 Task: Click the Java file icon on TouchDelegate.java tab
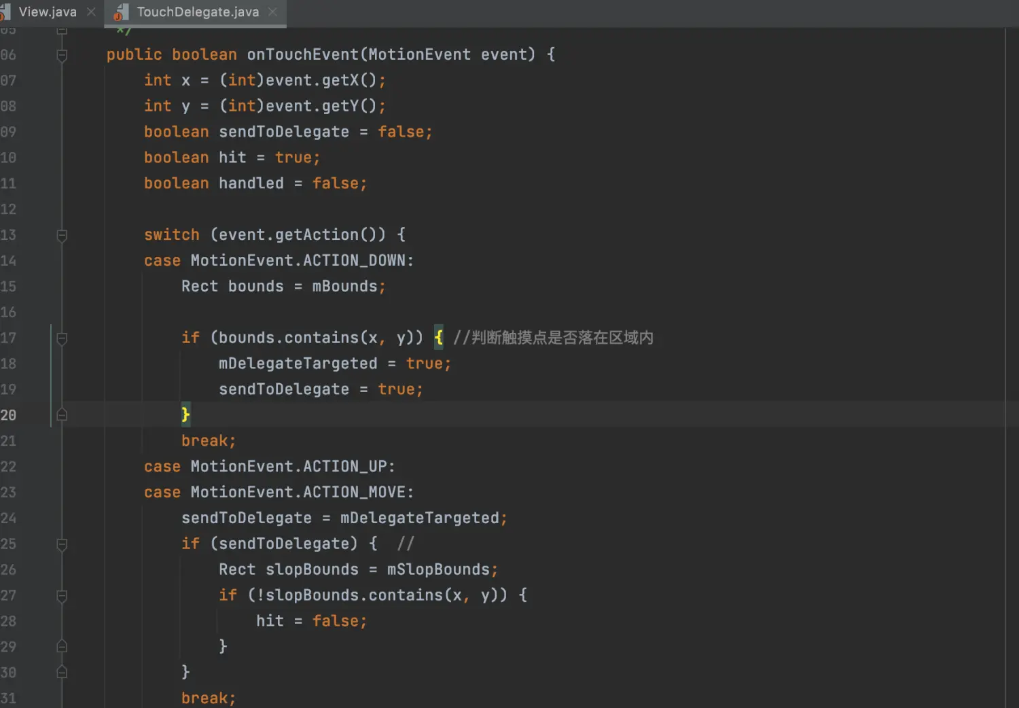coord(121,12)
